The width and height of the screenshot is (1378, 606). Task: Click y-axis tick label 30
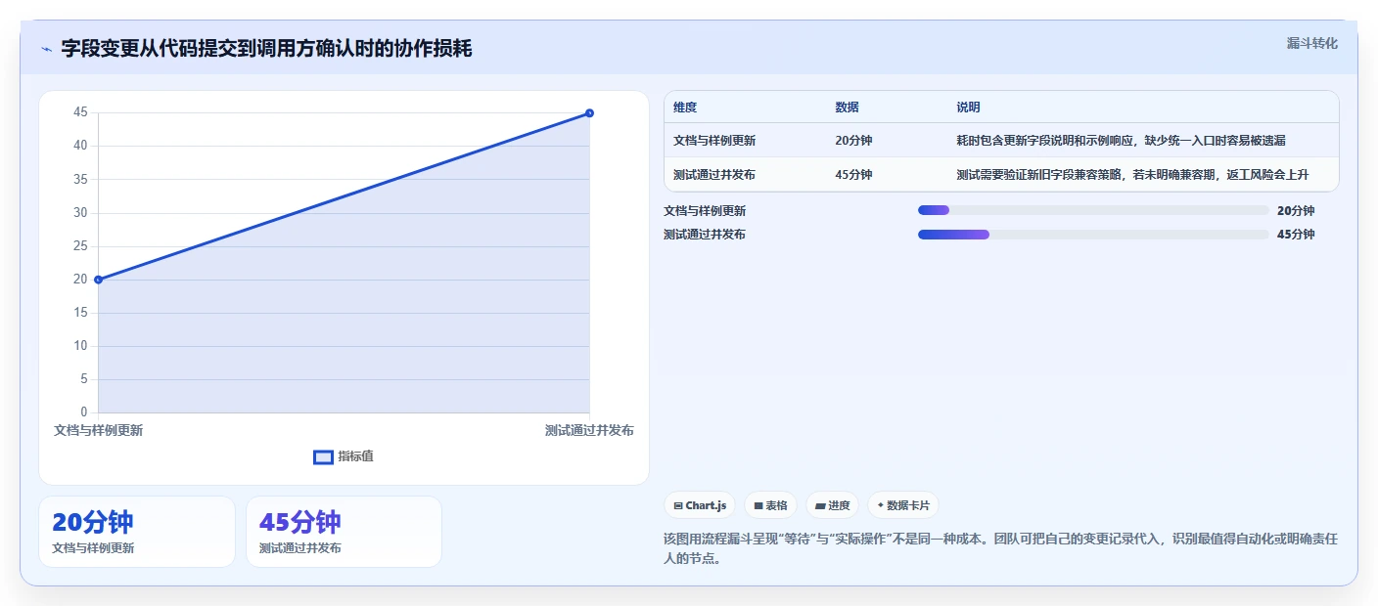pos(80,213)
